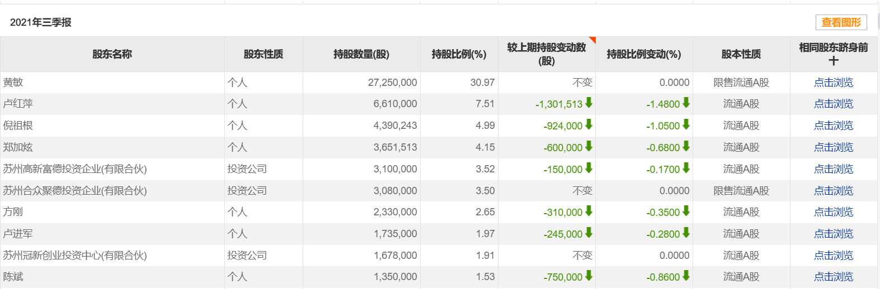Expand the plus sign under 相同股东跻身前
The width and height of the screenshot is (880, 289).
tap(834, 61)
